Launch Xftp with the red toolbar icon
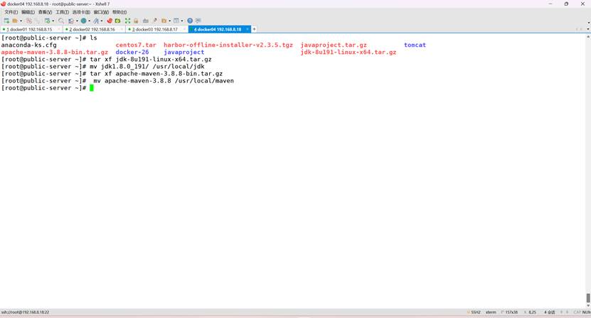 point(110,21)
